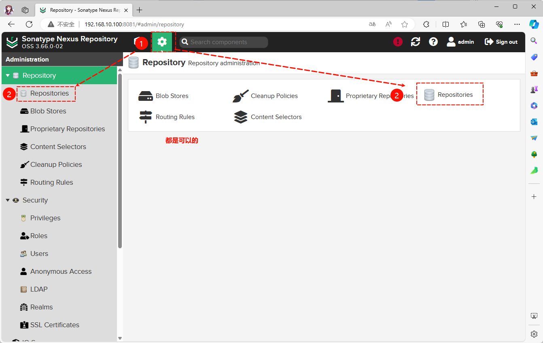Click the Sign out button

pos(501,42)
